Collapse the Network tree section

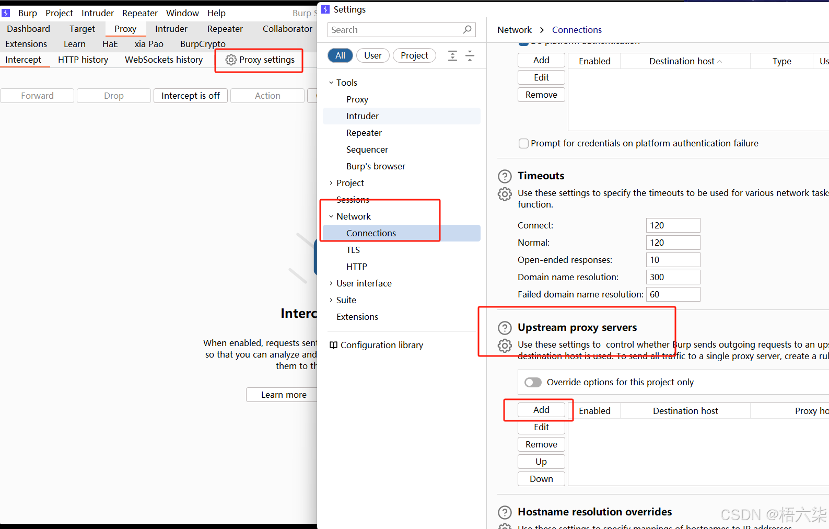tap(331, 216)
